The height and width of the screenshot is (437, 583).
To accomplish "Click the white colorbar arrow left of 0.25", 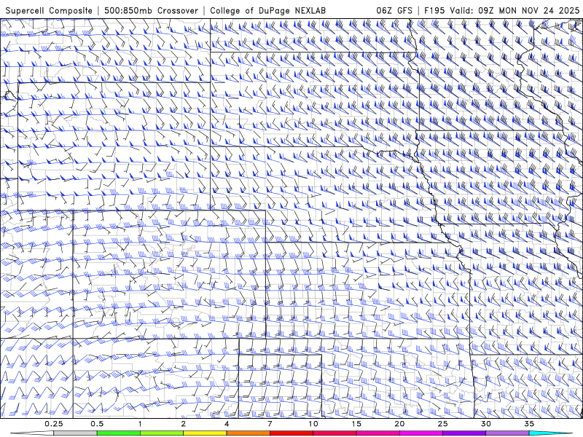I will click(x=32, y=433).
